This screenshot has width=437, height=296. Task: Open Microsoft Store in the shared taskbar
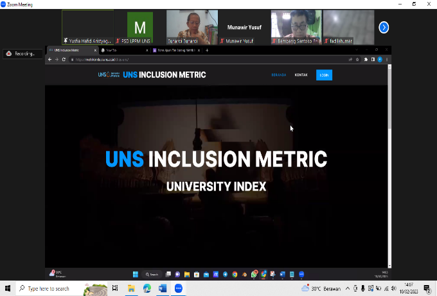(x=197, y=274)
